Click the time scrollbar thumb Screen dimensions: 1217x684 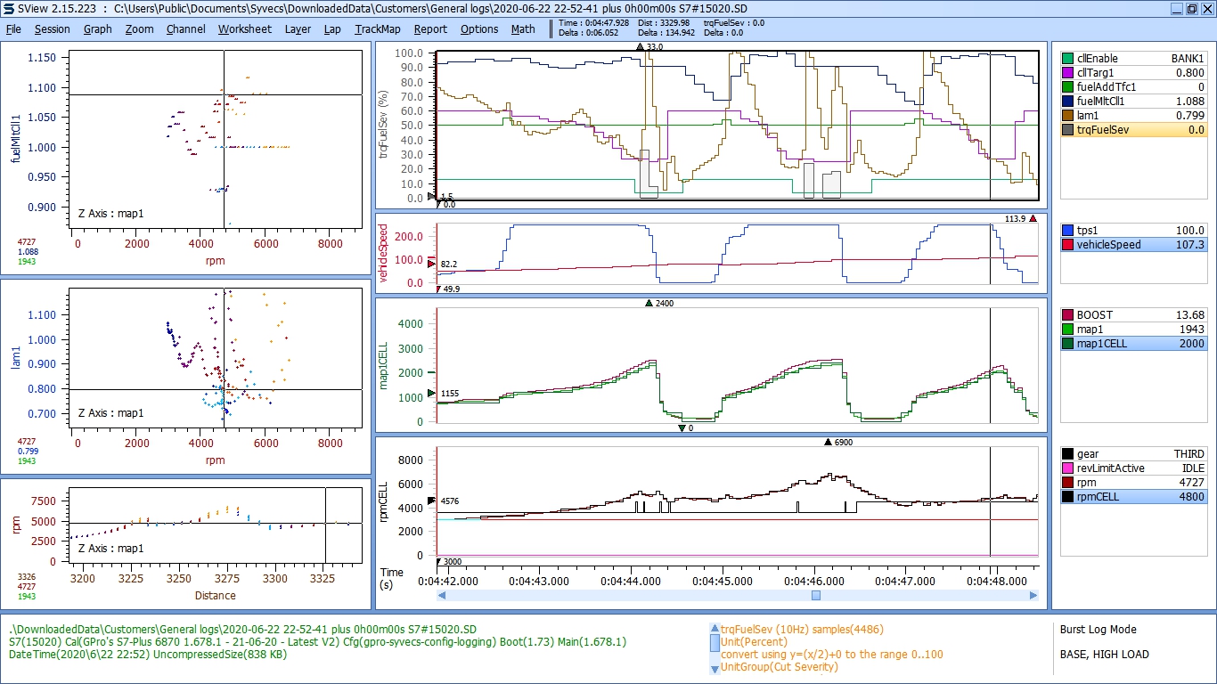point(815,595)
